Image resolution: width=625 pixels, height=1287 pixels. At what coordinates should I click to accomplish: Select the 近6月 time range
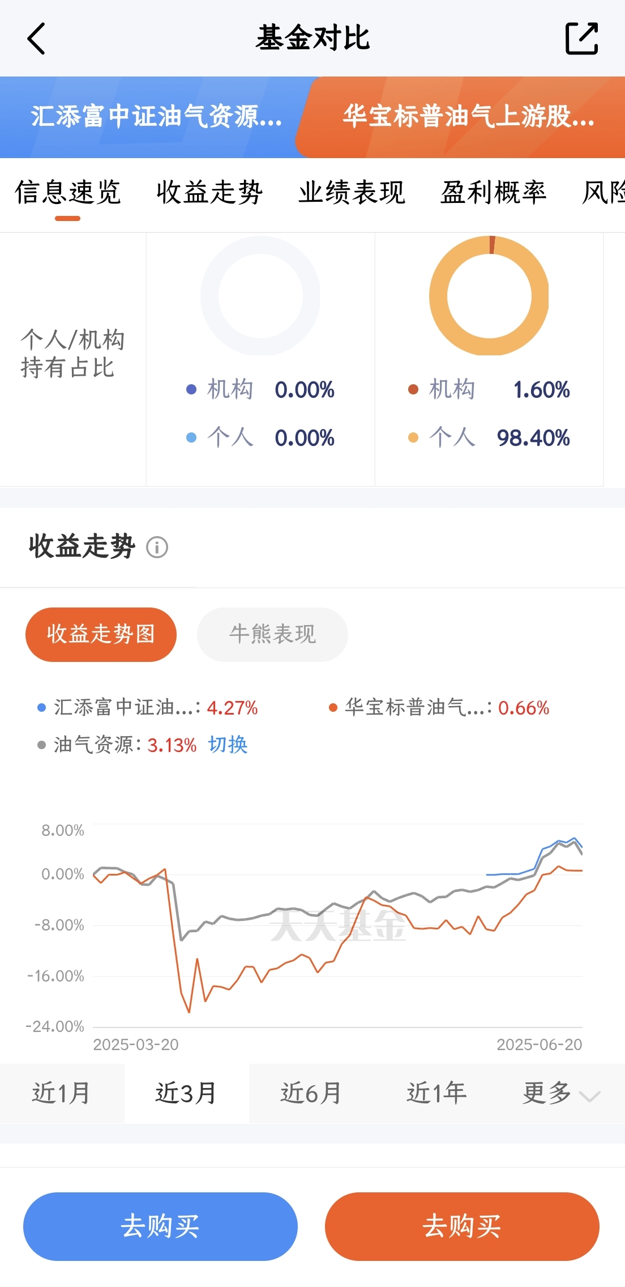coord(311,1093)
